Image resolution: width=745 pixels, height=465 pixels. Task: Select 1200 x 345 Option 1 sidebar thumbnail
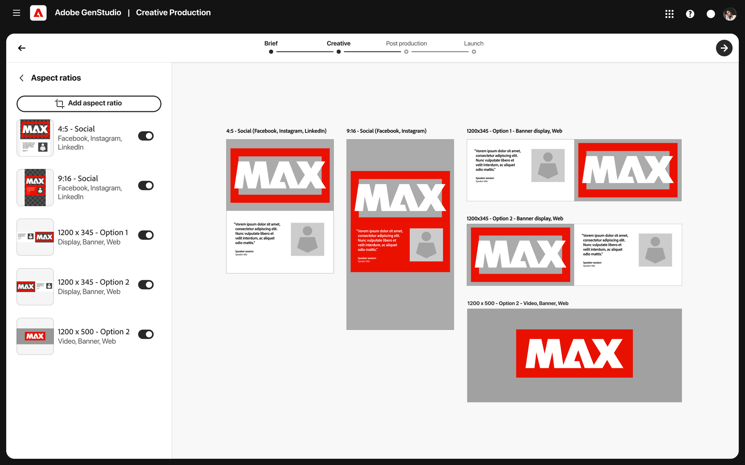[x=35, y=237]
